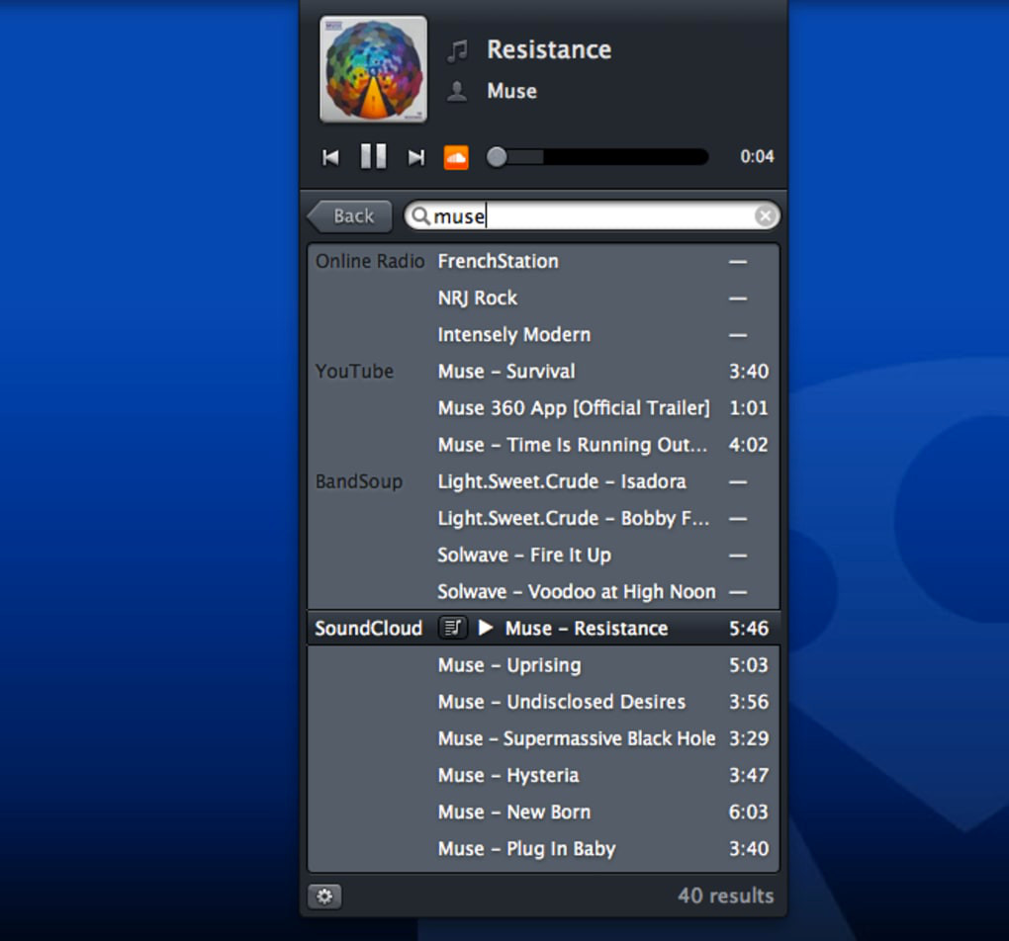Click the 5:46 duration of Resistance
This screenshot has height=941, width=1009.
[x=749, y=628]
